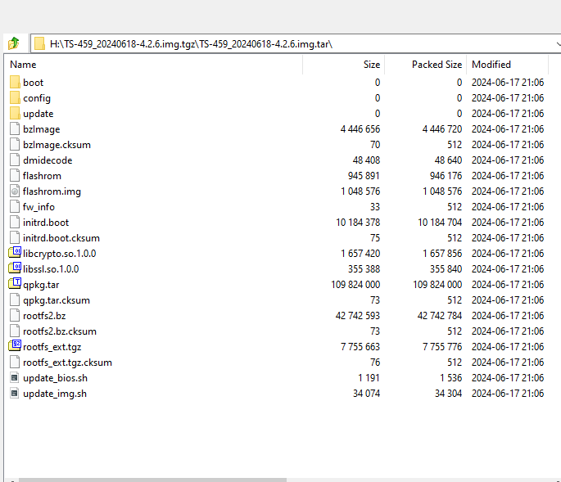Click the libssl.so.1.0.0 archive icon

[x=15, y=268]
